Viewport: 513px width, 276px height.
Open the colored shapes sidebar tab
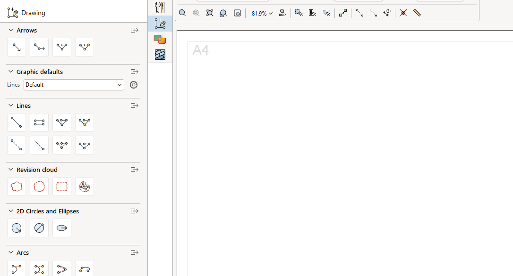coord(160,40)
